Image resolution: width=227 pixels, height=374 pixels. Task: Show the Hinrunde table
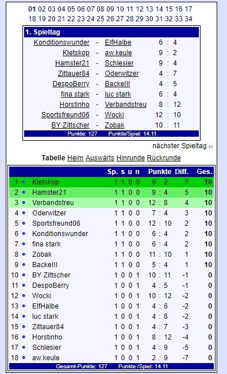[130, 158]
